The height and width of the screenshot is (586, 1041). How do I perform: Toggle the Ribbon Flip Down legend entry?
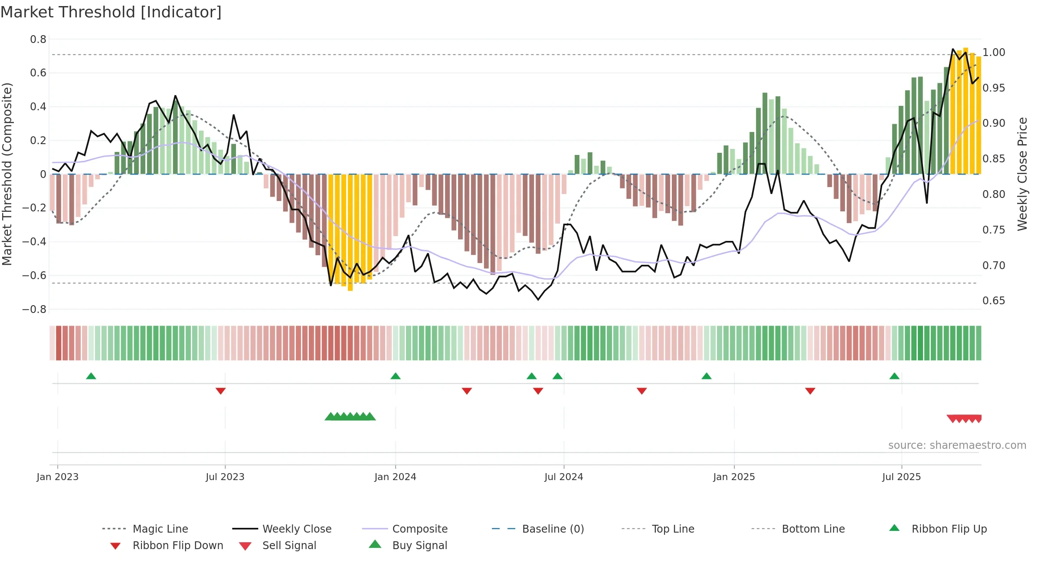coord(167,545)
